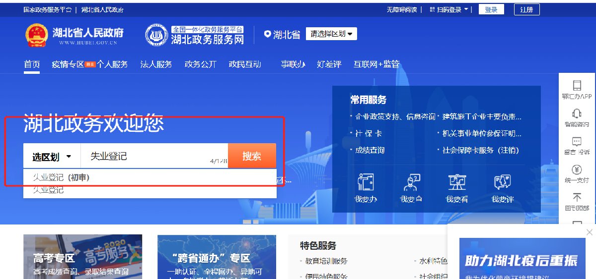
Task: Open 便民特色服务 under 特色服务
Action: click(326, 276)
